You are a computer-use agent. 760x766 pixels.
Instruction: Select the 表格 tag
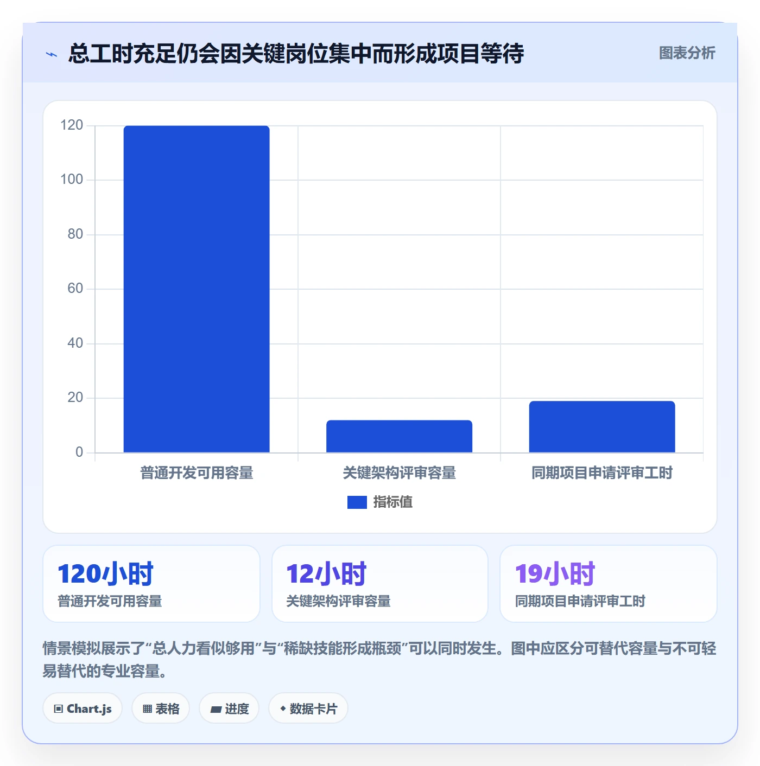point(161,708)
